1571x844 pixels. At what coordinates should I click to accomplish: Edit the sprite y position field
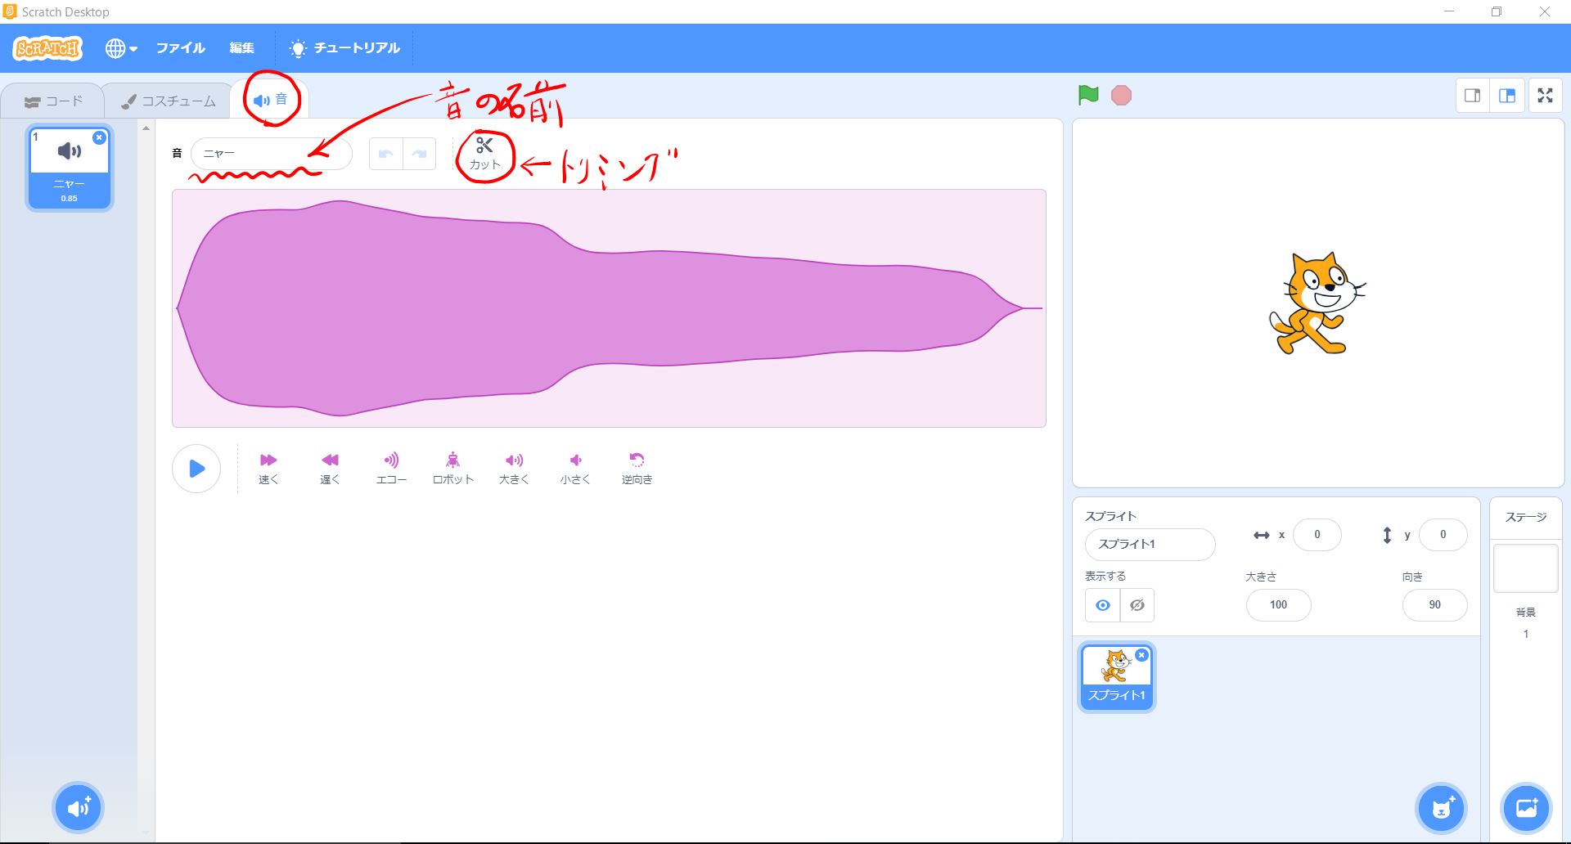point(1443,535)
